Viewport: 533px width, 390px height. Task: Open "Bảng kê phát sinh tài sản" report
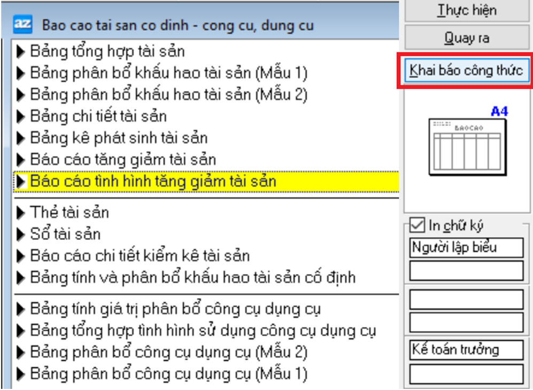119,138
